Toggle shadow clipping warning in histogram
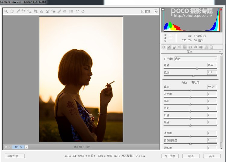This screenshot has height=162, width=226. 163,10
